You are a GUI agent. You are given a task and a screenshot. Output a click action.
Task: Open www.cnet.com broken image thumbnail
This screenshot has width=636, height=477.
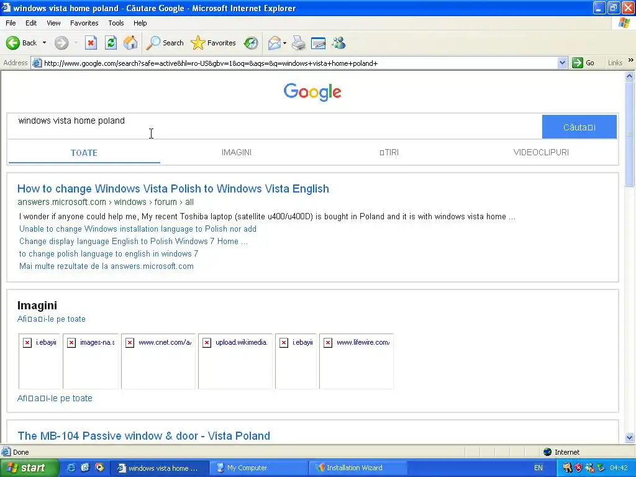158,361
